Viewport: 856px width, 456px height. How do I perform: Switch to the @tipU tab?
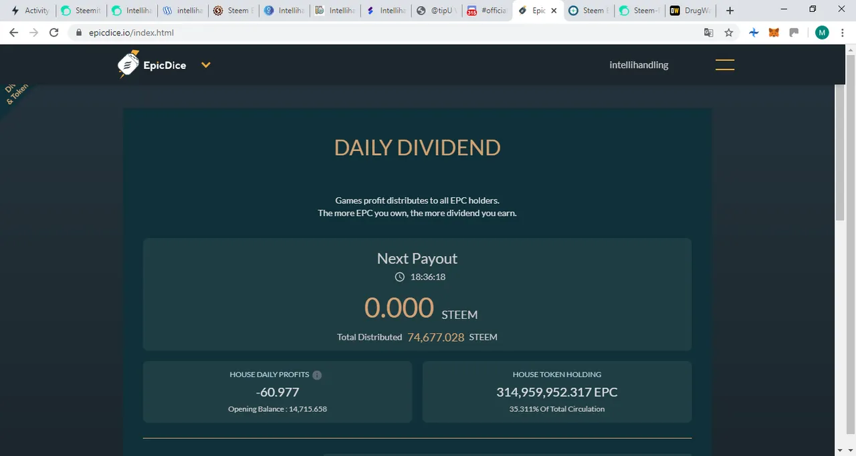(436, 11)
